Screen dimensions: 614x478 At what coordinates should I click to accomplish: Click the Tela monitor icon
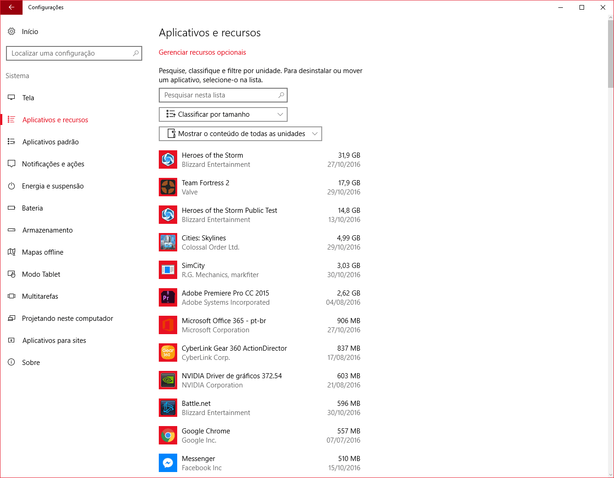[12, 97]
